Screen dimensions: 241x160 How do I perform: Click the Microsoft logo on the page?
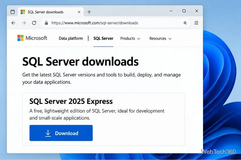tap(32, 38)
